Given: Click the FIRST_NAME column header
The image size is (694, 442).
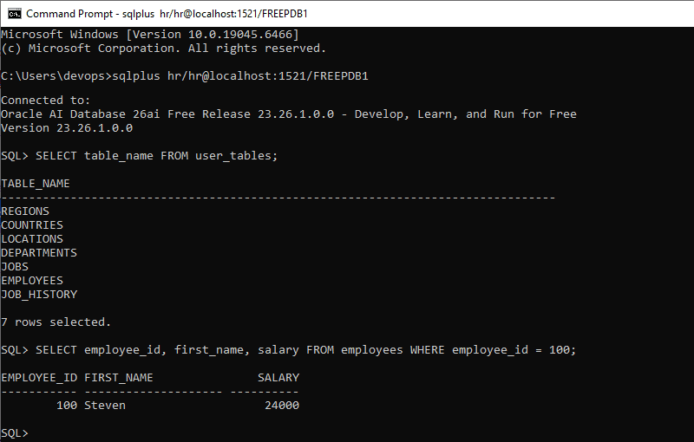Looking at the screenshot, I should (x=119, y=377).
